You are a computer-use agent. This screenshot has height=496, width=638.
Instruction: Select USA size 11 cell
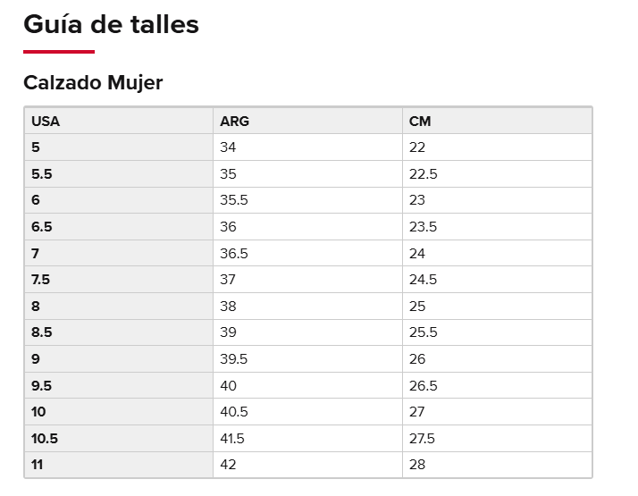(x=119, y=465)
